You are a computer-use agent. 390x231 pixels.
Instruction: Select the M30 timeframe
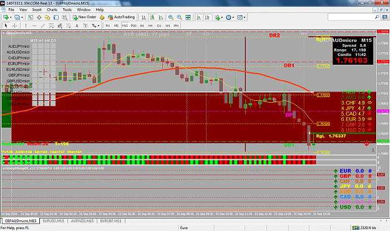click(x=134, y=26)
